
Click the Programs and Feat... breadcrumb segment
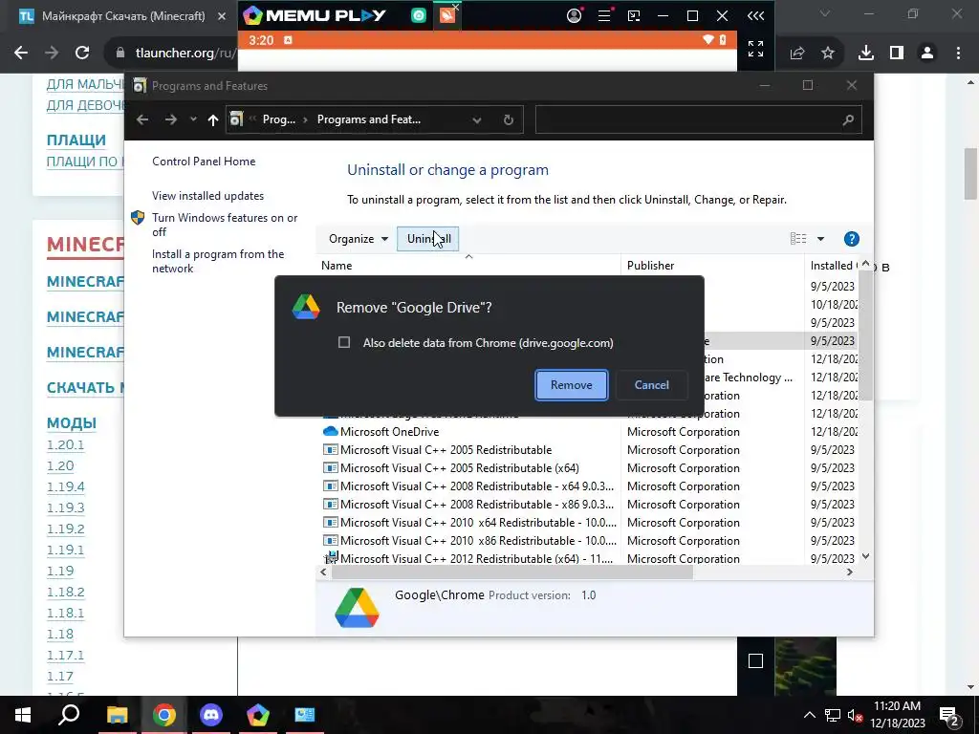point(368,119)
